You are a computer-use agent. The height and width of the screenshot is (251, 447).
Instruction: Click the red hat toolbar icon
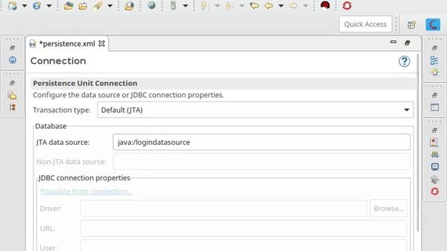coord(325,5)
